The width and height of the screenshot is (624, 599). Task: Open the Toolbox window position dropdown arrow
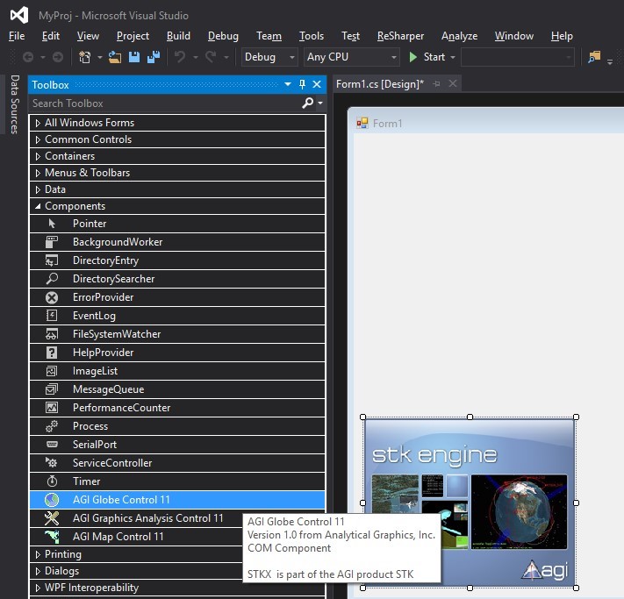point(288,84)
